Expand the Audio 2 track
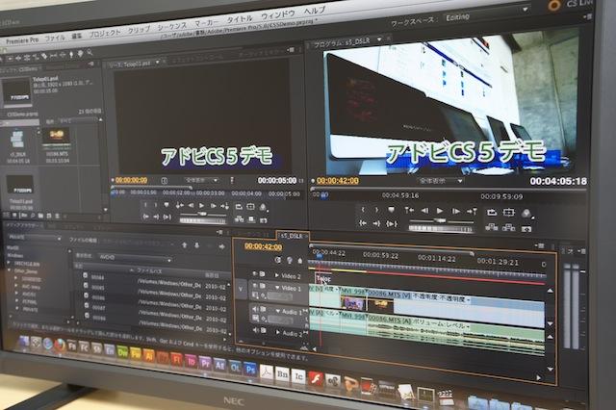The image size is (616, 410). tap(278, 333)
